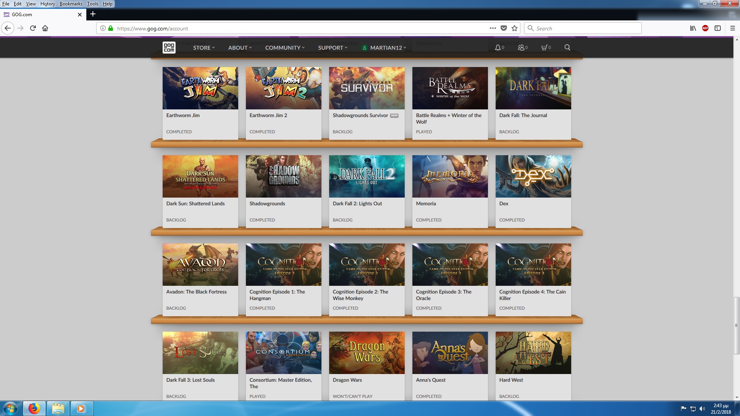The height and width of the screenshot is (416, 740).
Task: Open Dark Sun: Shattered Lands cover
Action: click(200, 176)
